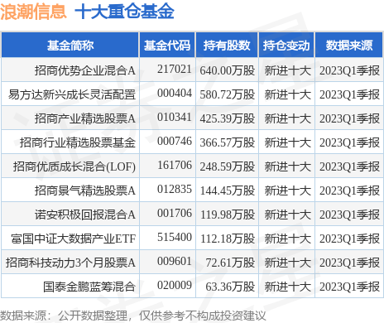The width and height of the screenshot is (384, 323).
Task: Click fund code 001706
Action: [x=175, y=213]
